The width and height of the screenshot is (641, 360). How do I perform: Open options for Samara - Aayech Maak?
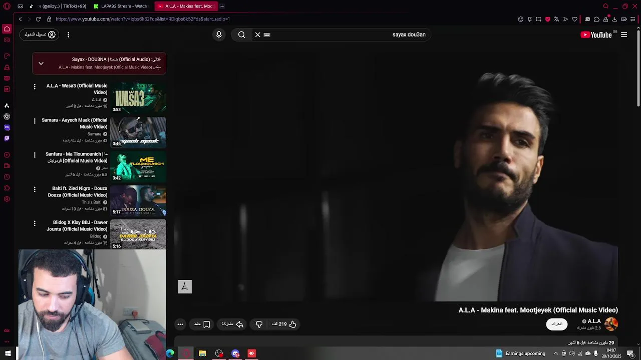pyautogui.click(x=35, y=120)
